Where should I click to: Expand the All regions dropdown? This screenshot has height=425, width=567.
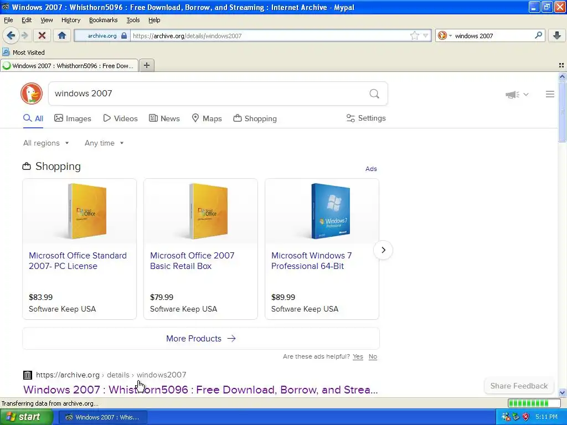(x=46, y=143)
